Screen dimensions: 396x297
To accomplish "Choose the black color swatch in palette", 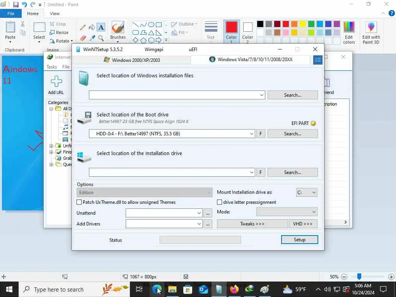I will pos(260,24).
